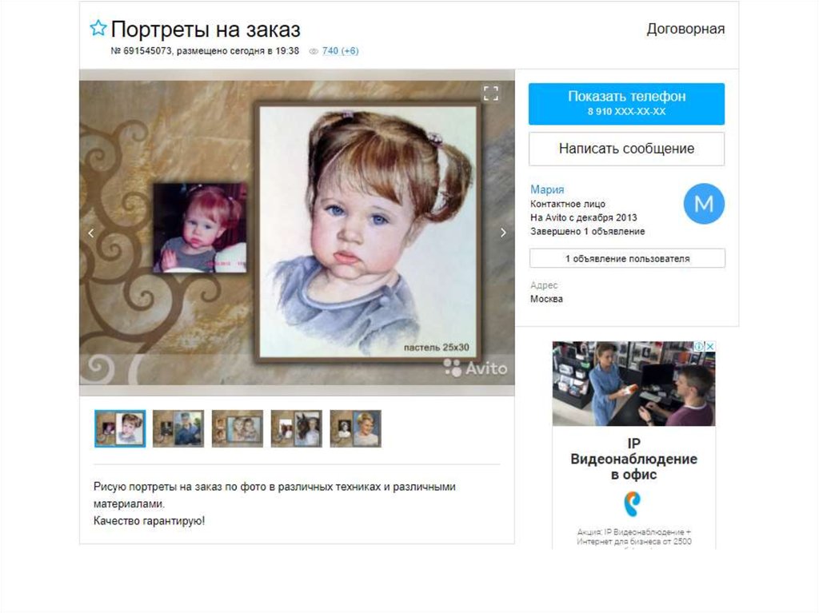Select first thumbnail of baby portrait
The width and height of the screenshot is (819, 613).
coord(120,428)
